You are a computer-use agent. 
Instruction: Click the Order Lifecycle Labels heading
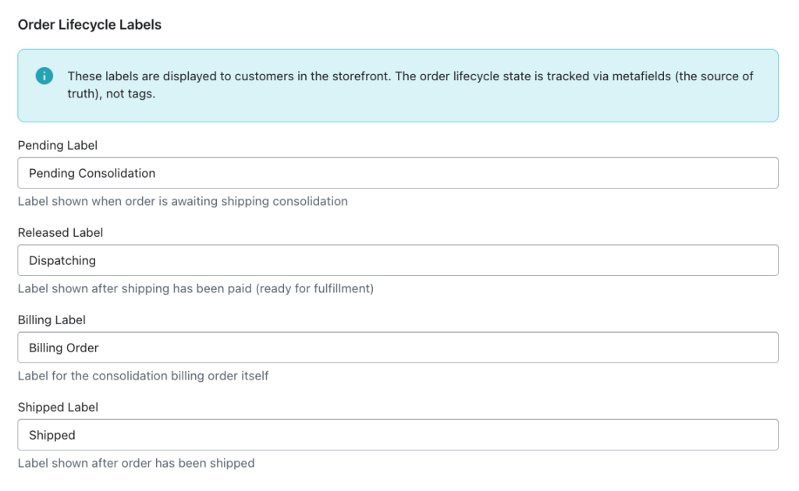pyautogui.click(x=90, y=25)
